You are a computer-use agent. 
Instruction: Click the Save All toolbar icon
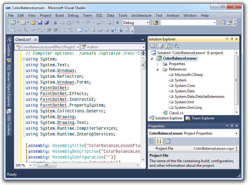[x=47, y=22]
